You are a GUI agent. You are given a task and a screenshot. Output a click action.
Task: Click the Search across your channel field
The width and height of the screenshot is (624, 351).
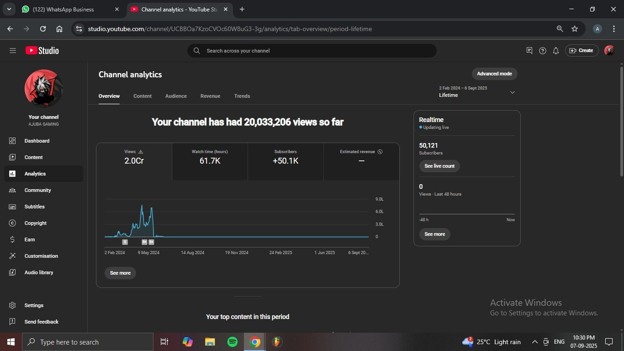tap(312, 51)
